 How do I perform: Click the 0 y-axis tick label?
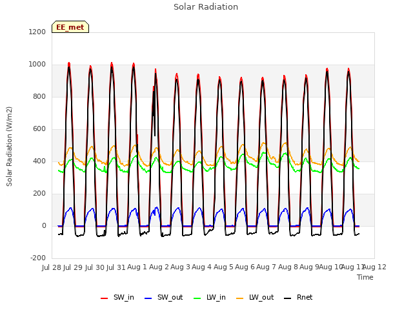(44, 225)
